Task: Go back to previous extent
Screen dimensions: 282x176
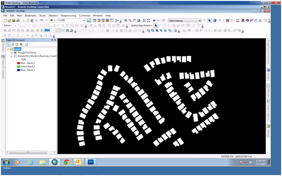Action: coord(154,21)
